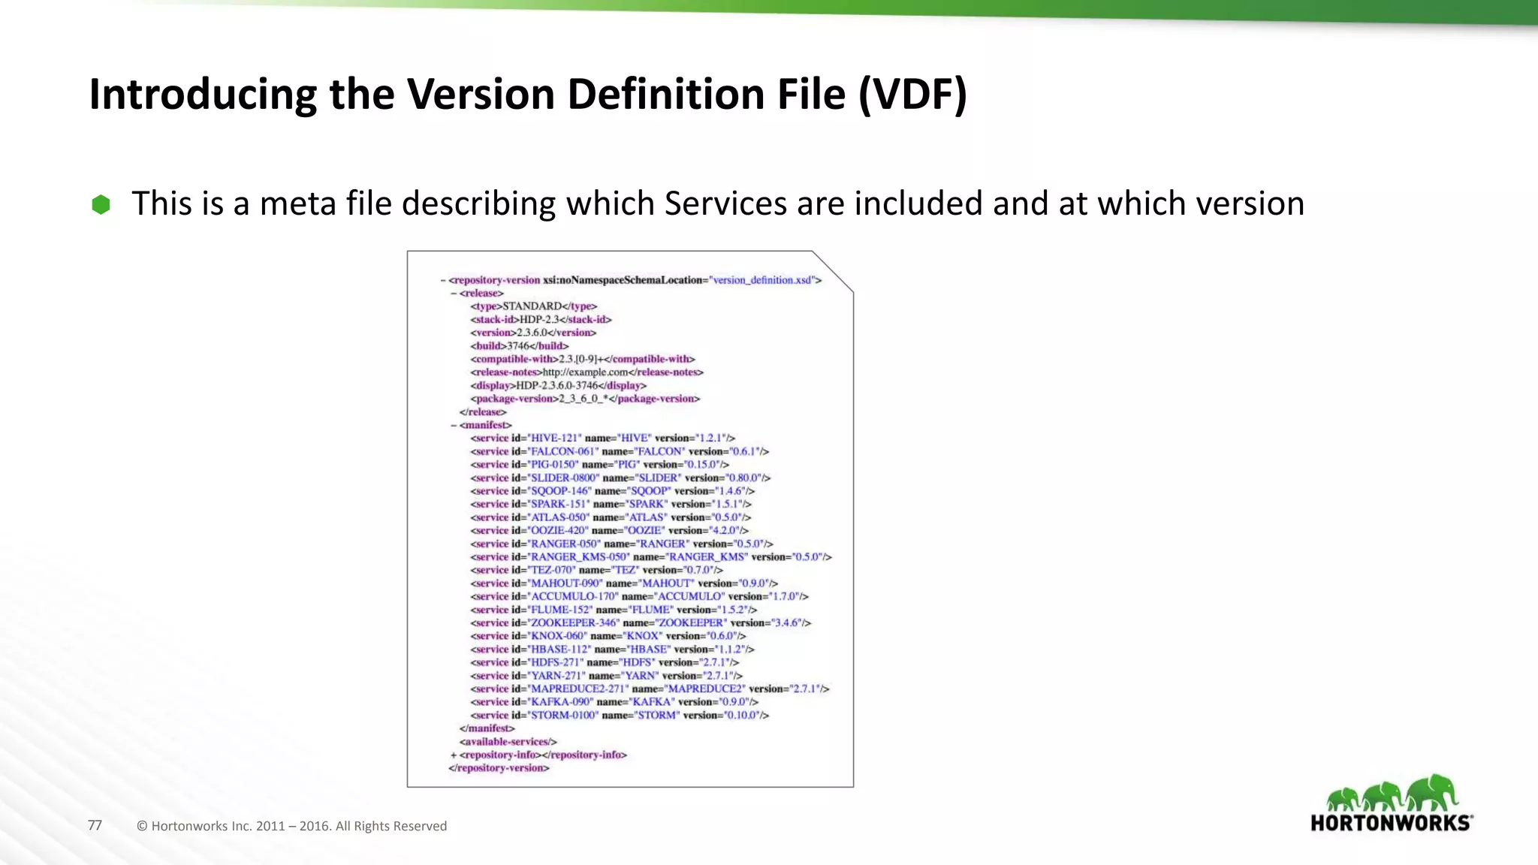
Task: Select the type STANDARD line
Action: click(534, 306)
